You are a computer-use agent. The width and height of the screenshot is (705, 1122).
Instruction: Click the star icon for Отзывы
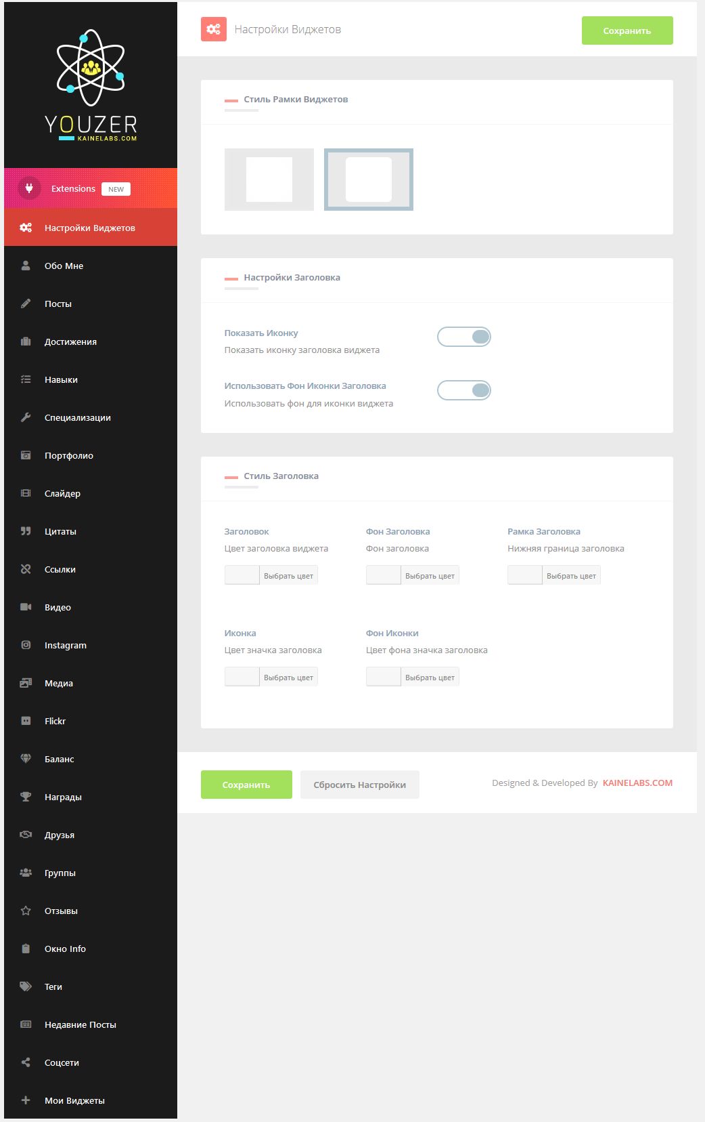coord(26,911)
